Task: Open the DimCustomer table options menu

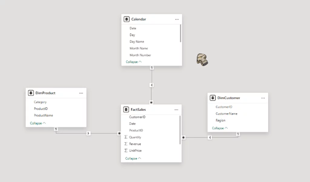Action: (263, 98)
